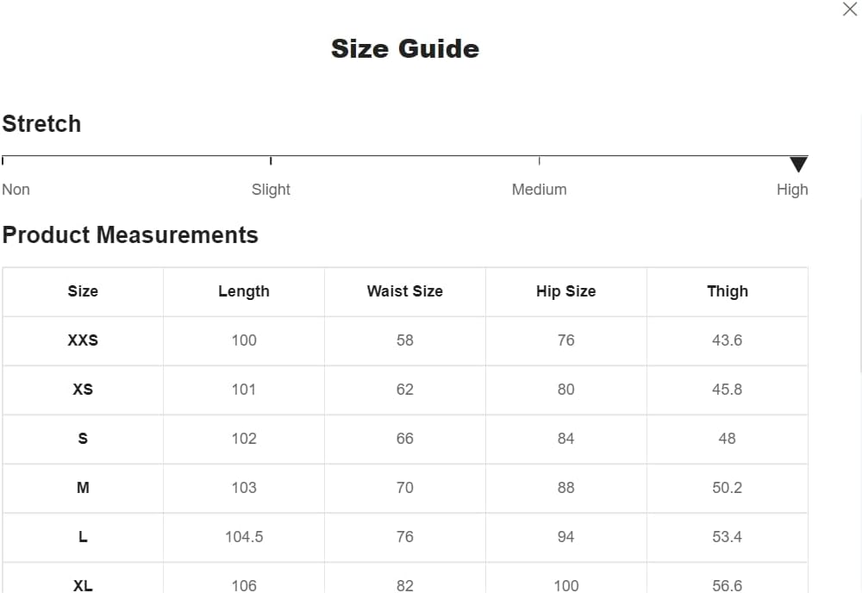Screen dimensions: 862x593
Task: Click the Hip Size column header
Action: click(x=566, y=291)
